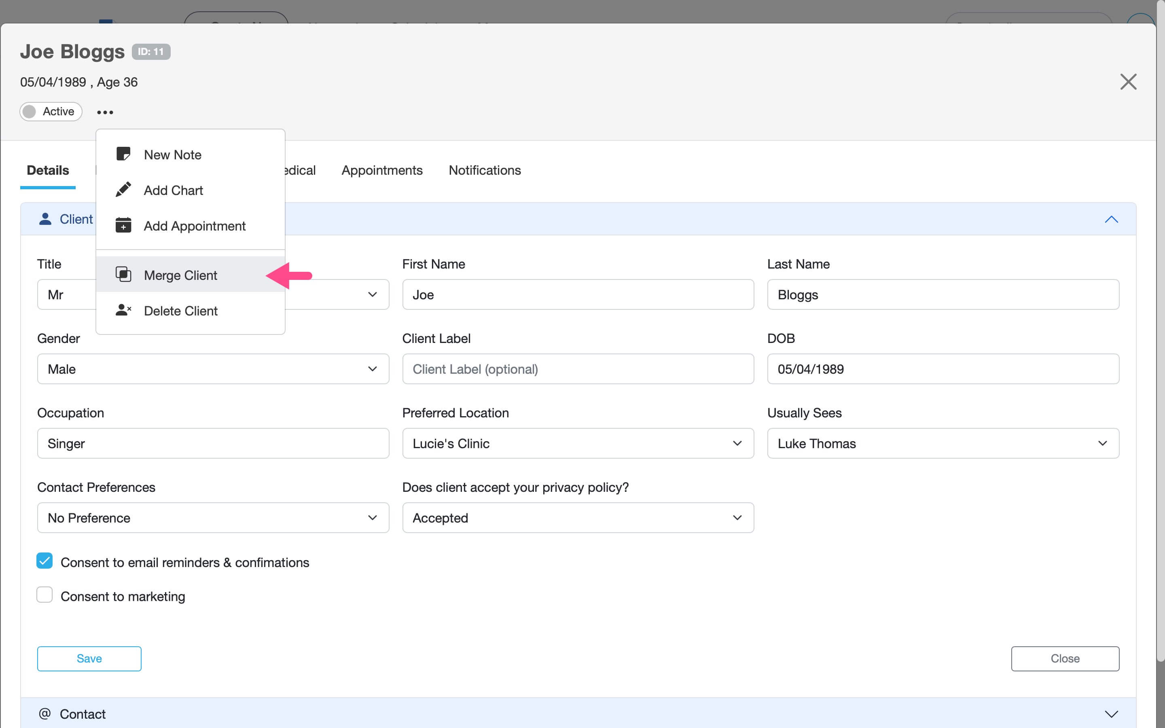Click the New Note sticky icon
The image size is (1165, 728).
tap(123, 154)
